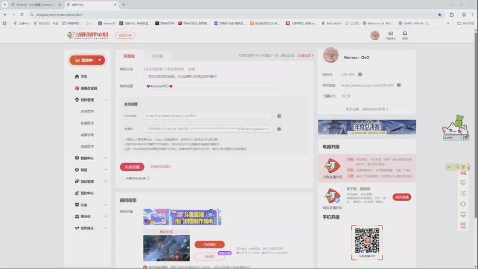Image resolution: width=478 pixels, height=269 pixels.
Task: Copy the room URL with its copy icon
Action: click(x=399, y=85)
